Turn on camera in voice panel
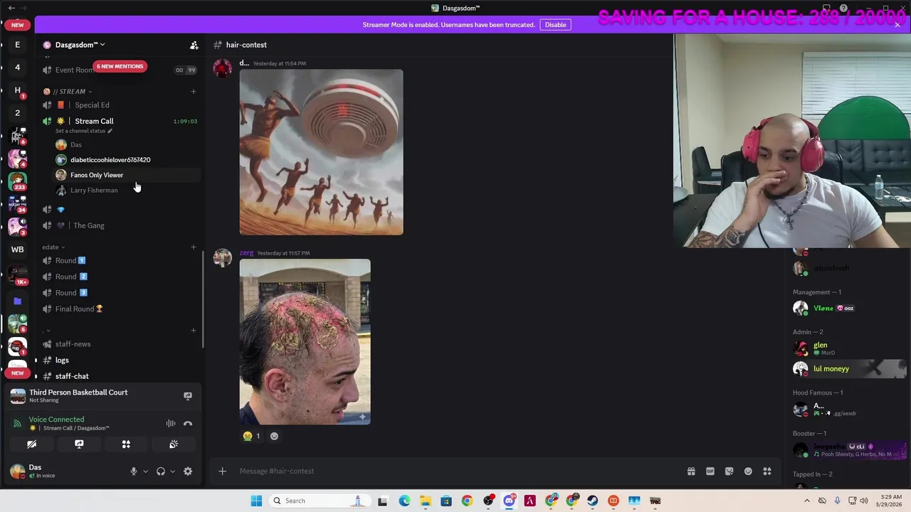Viewport: 911px width, 512px height. coord(32,444)
